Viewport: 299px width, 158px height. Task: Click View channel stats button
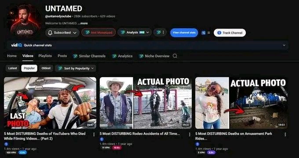pyautogui.click(x=184, y=32)
